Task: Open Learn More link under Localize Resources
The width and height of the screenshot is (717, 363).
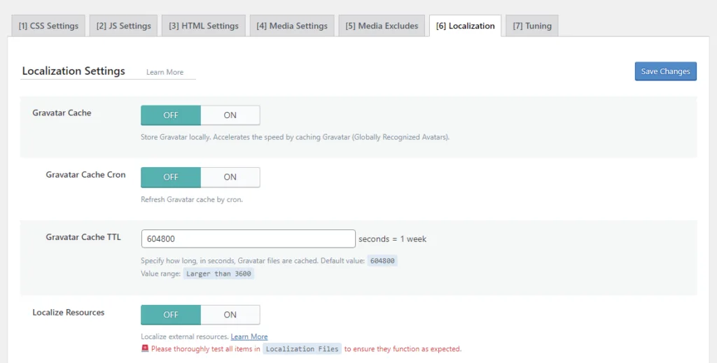Action: point(249,336)
